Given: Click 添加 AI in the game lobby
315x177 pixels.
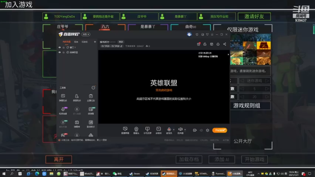Looking at the screenshot, I should (222, 159).
